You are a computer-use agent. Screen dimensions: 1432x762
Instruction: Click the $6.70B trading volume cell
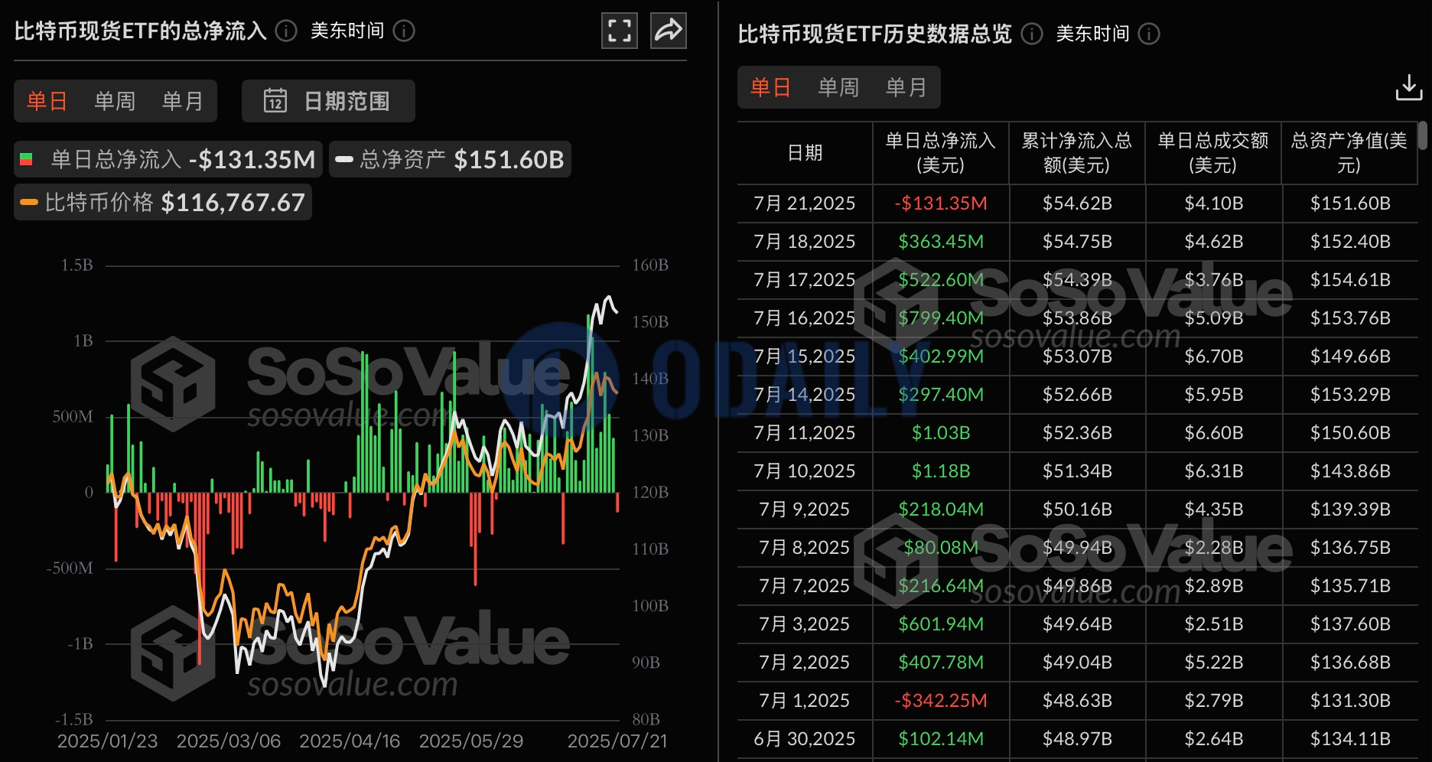tap(1213, 357)
